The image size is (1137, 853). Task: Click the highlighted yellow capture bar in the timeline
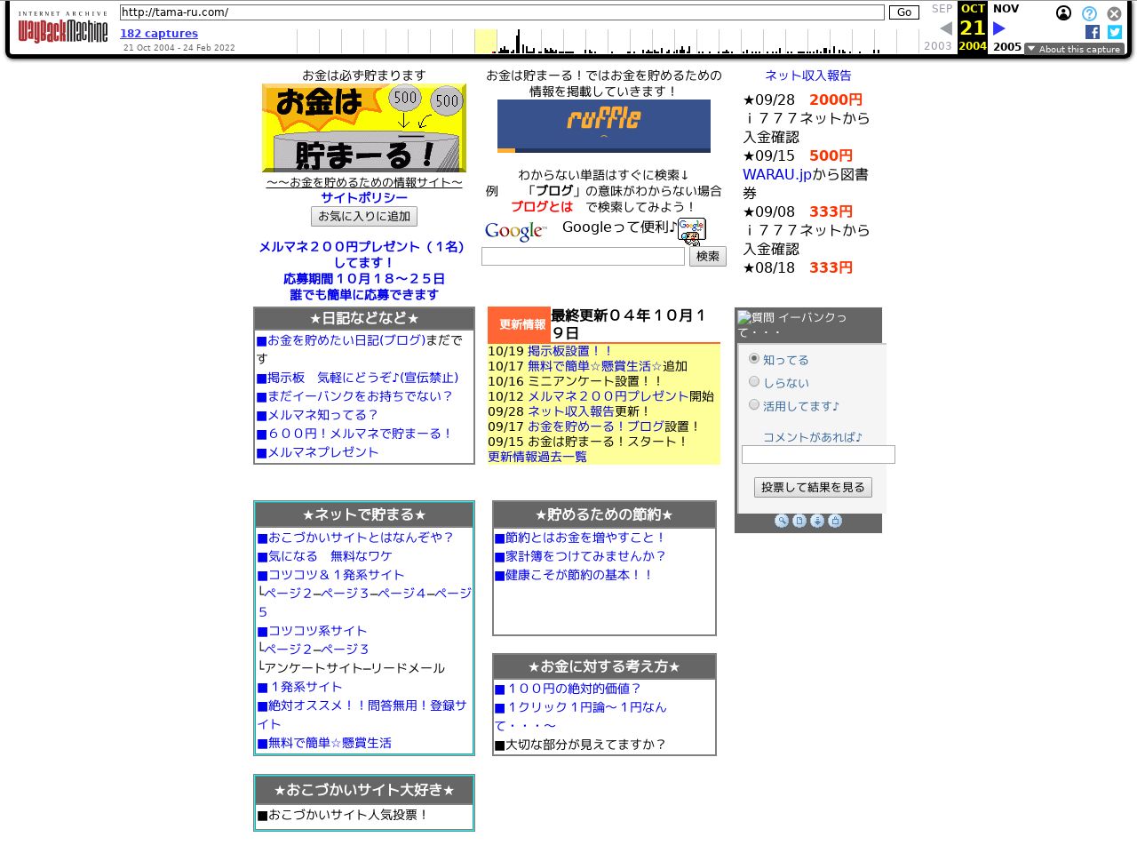[x=484, y=41]
